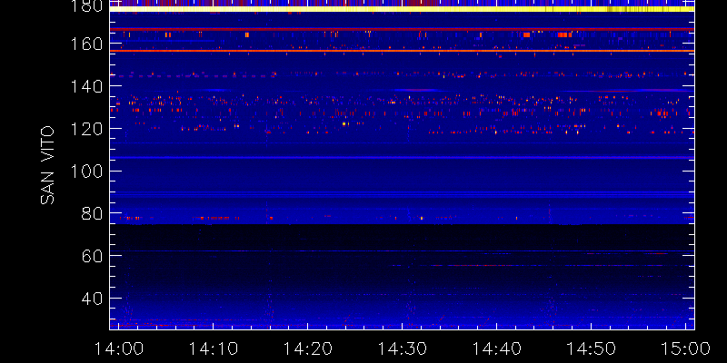Click the 14:50 time axis label
The image size is (727, 363).
(592, 348)
